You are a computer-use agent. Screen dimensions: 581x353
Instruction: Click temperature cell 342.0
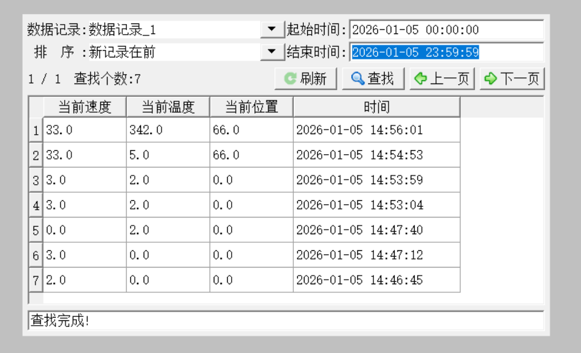(168, 130)
